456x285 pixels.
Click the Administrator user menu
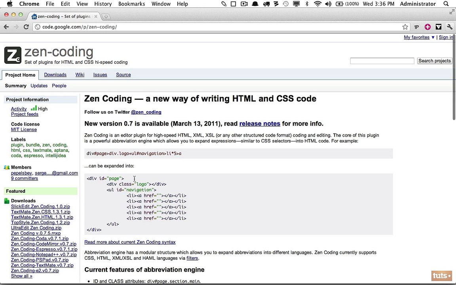(418, 4)
